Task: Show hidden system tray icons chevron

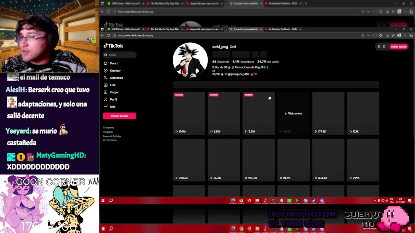Action: pos(375,201)
